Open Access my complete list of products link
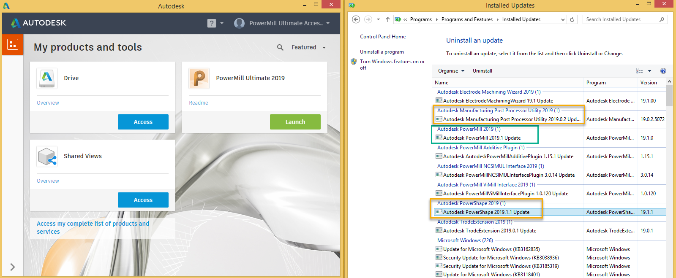Viewport: 676px width, 278px height. 93,227
